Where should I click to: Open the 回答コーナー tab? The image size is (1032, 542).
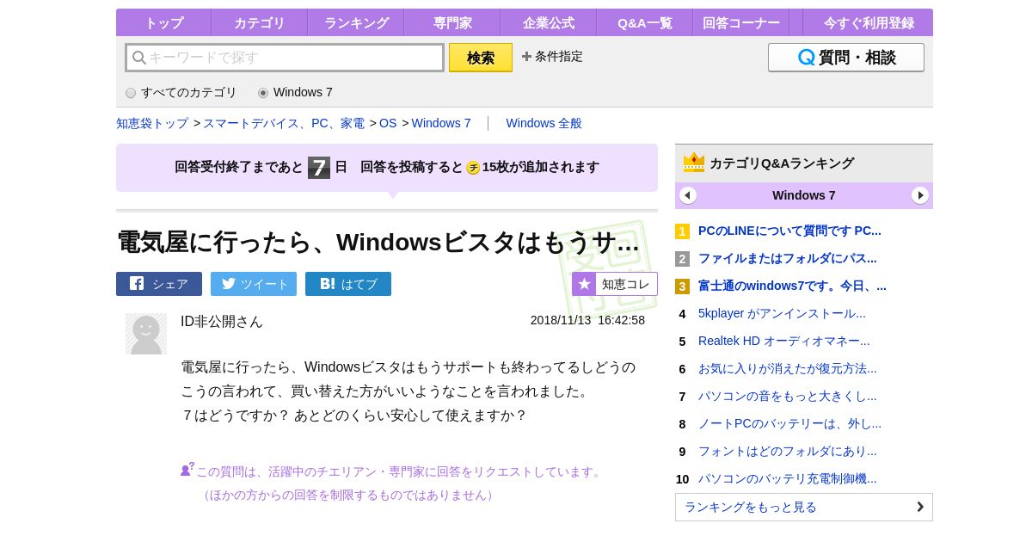740,23
